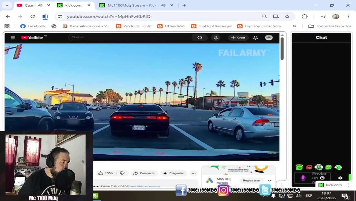Start YouTube voice search with the microphone
The height and width of the screenshot is (201, 356).
(x=216, y=37)
